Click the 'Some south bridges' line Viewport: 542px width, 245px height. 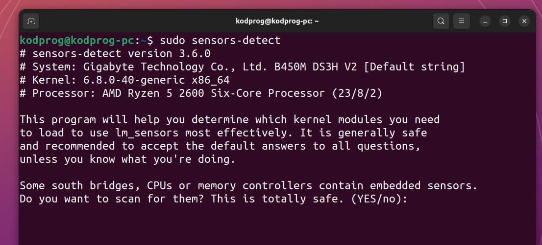(248, 186)
